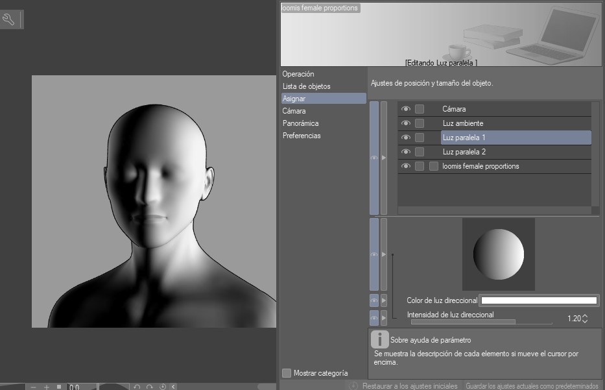
Task: Click the info icon beside parameter help
Action: 379,339
